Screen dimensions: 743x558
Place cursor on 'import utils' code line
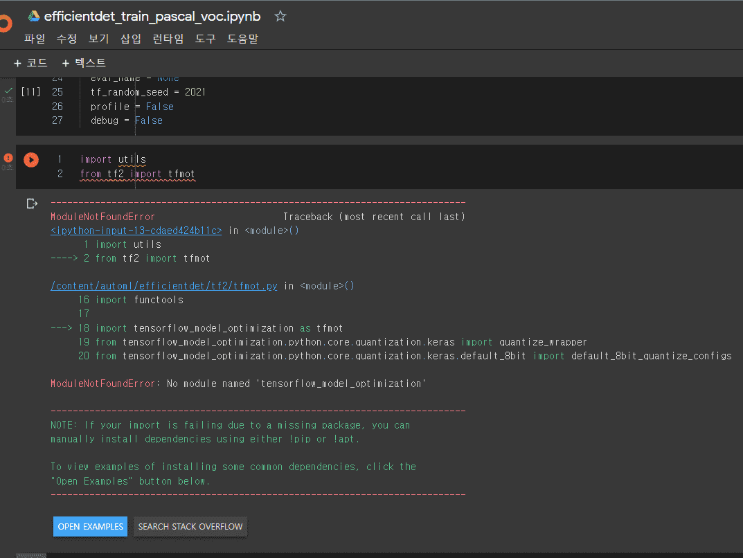pos(114,160)
